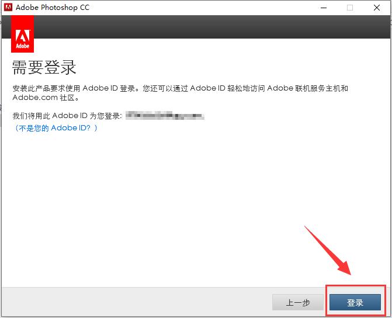Image resolution: width=392 pixels, height=318 pixels.
Task: Close the Adobe Photoshop CC installer window
Action: (377, 8)
